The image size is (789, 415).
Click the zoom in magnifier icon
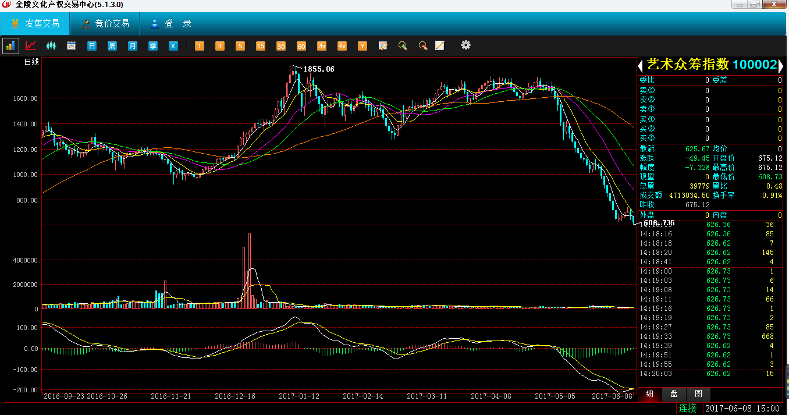click(x=403, y=45)
